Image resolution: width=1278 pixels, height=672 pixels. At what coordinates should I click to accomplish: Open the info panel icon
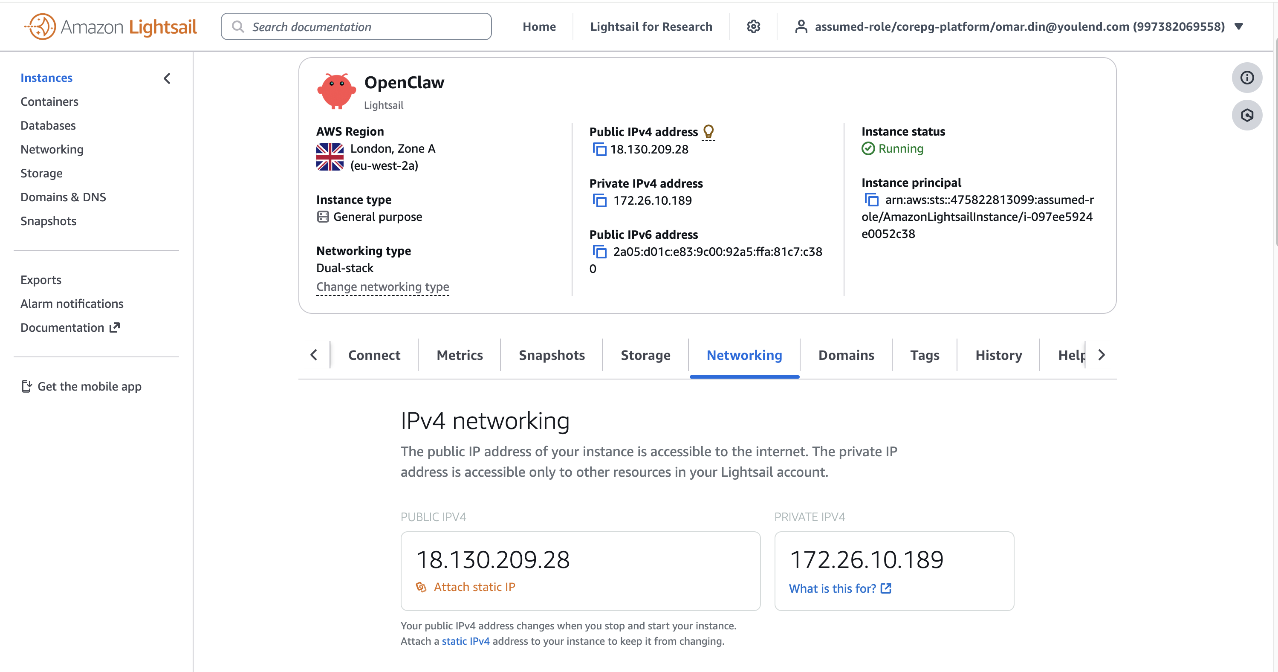tap(1247, 78)
